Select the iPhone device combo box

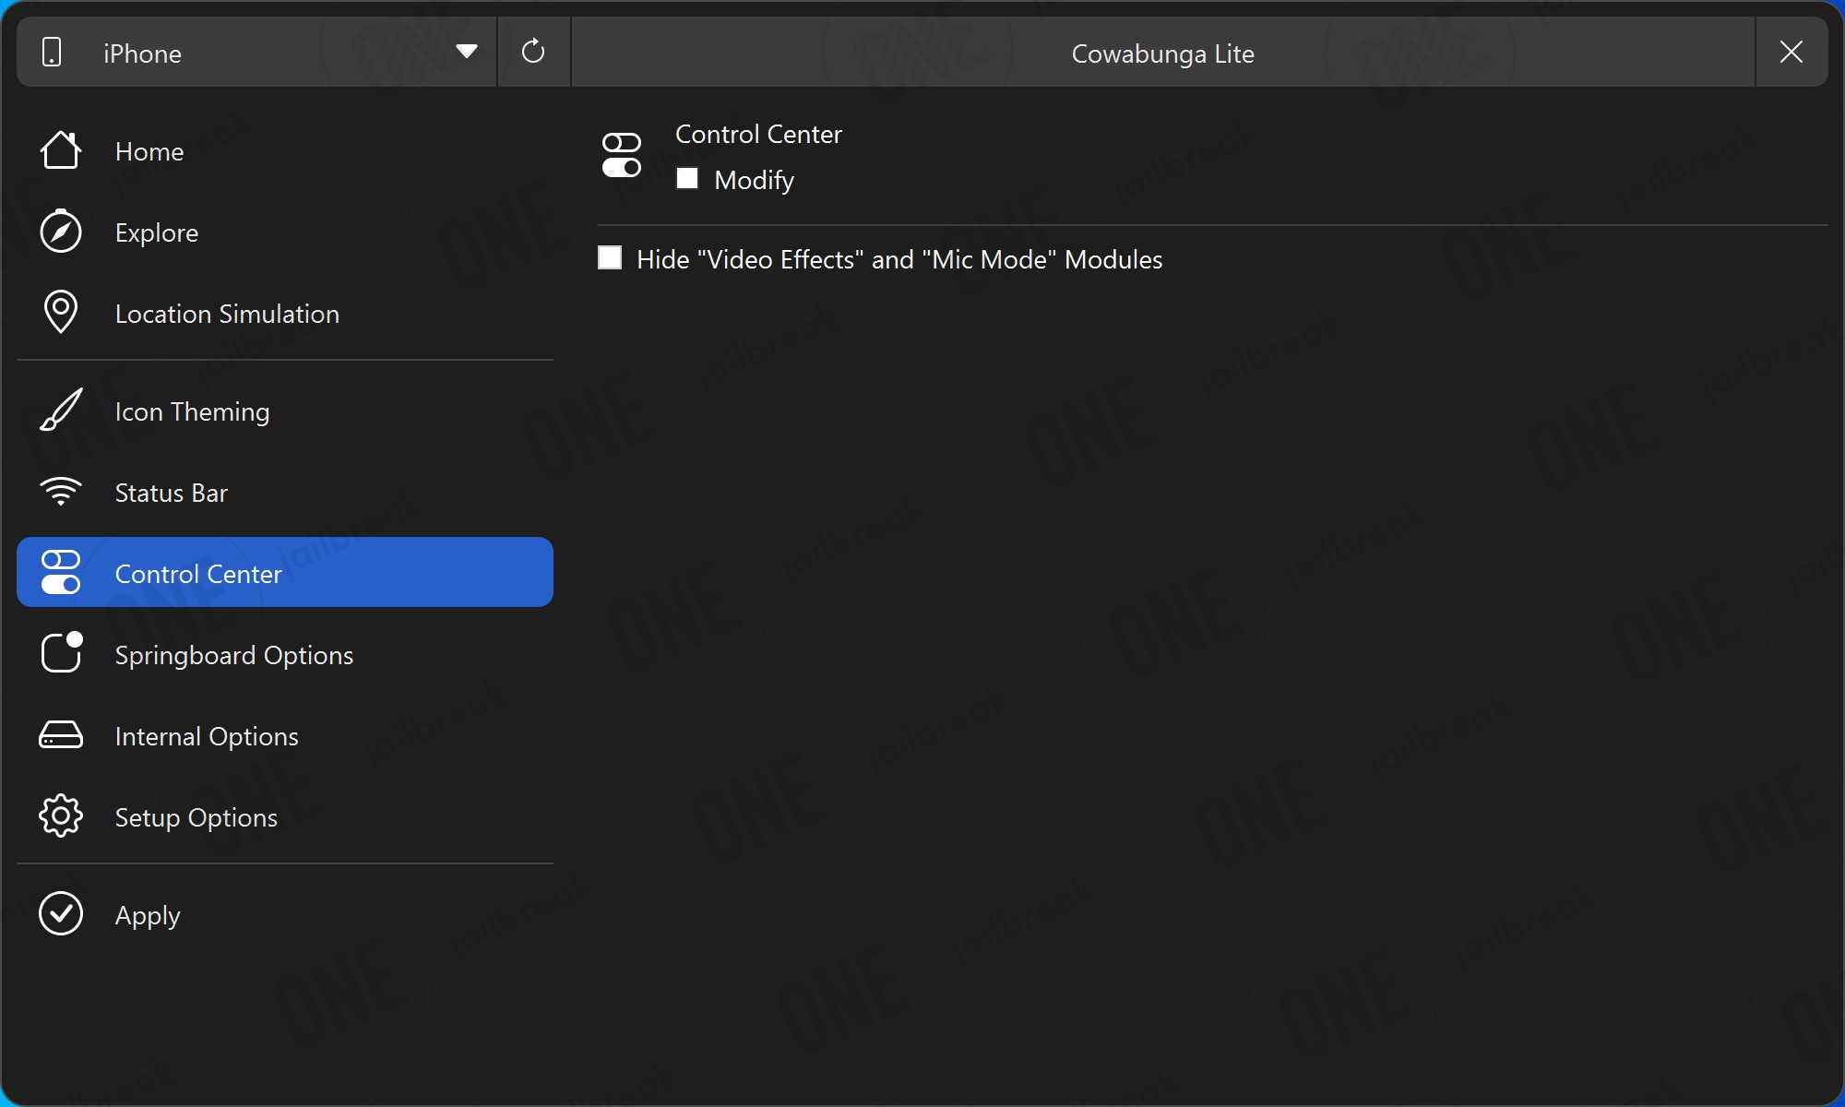(x=256, y=52)
